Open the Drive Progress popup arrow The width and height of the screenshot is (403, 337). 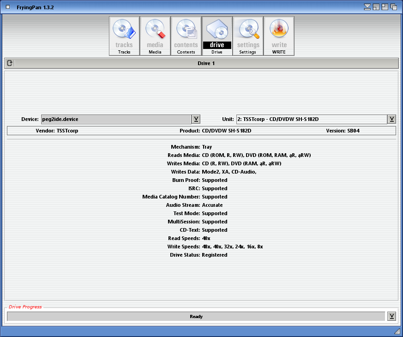pos(392,316)
